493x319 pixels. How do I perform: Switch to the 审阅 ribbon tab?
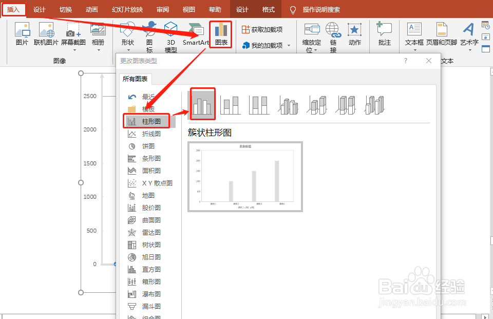[163, 9]
